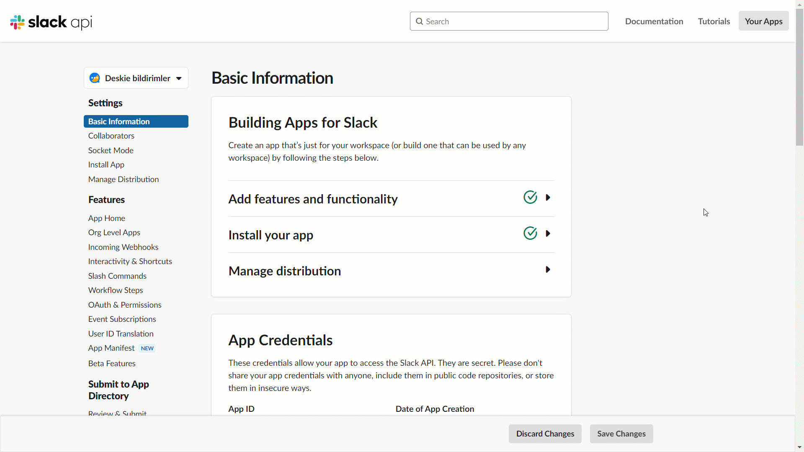Click the Save Changes button
Viewport: 804px width, 452px height.
621,434
